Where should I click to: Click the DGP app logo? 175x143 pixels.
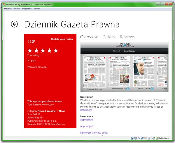click(32, 42)
